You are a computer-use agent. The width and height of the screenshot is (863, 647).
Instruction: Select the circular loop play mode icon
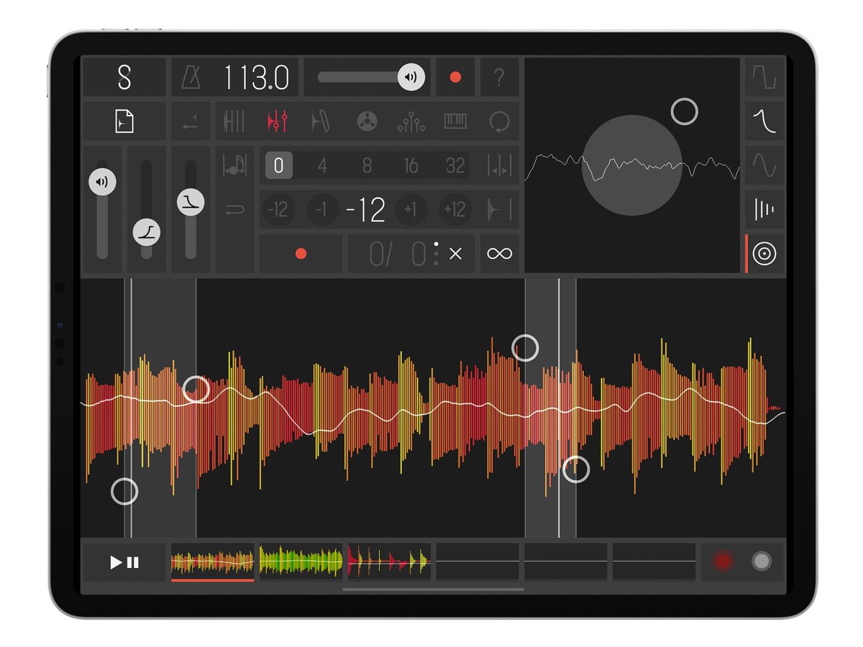(499, 121)
